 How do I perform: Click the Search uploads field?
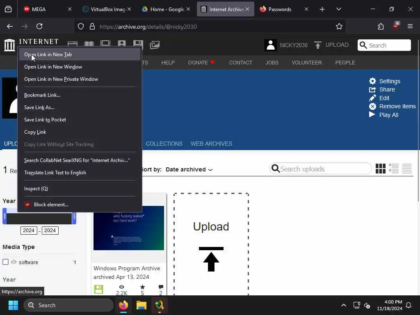(x=320, y=169)
